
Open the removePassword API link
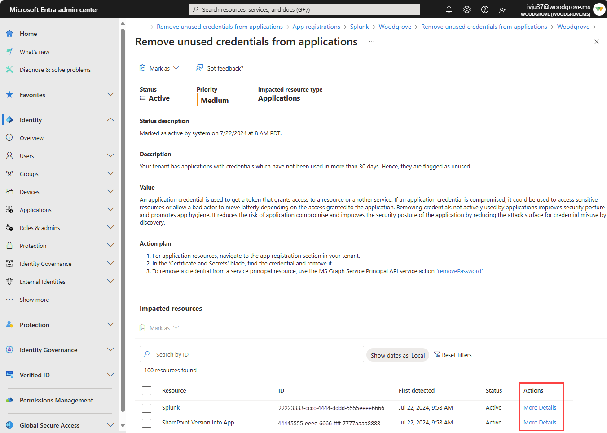coord(459,271)
